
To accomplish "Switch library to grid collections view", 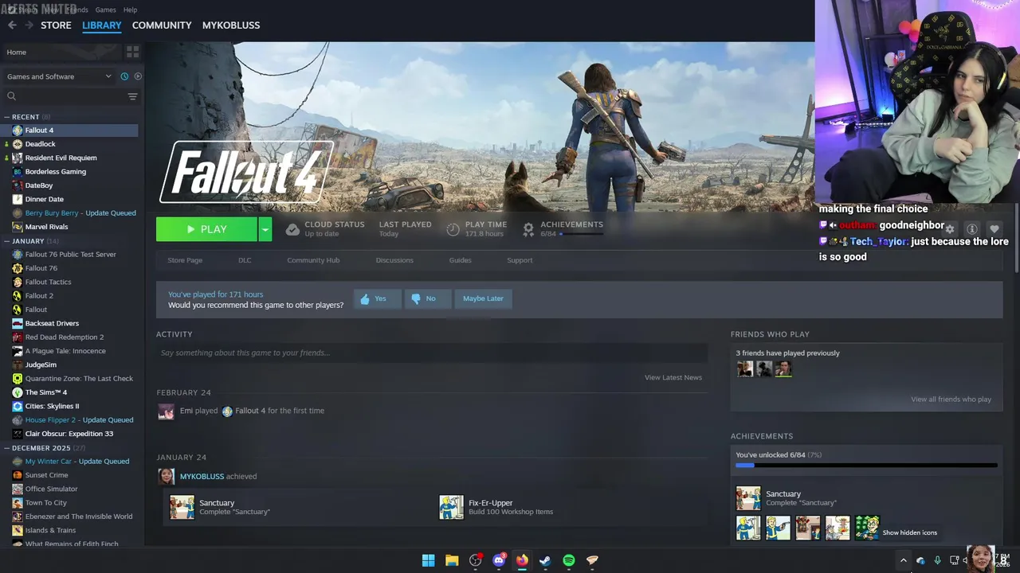I will click(132, 52).
